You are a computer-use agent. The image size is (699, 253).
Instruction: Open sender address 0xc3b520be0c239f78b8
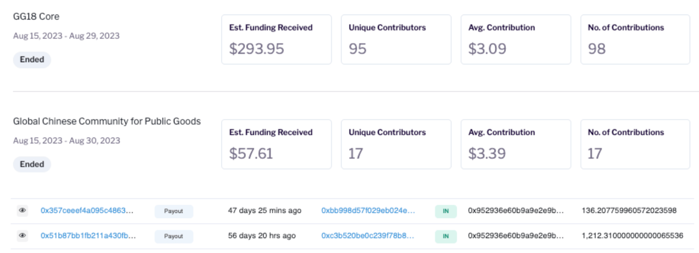(x=367, y=236)
